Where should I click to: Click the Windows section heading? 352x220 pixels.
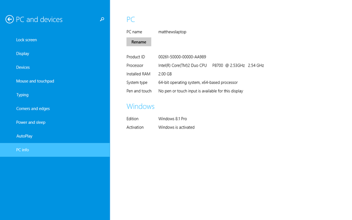pyautogui.click(x=140, y=106)
